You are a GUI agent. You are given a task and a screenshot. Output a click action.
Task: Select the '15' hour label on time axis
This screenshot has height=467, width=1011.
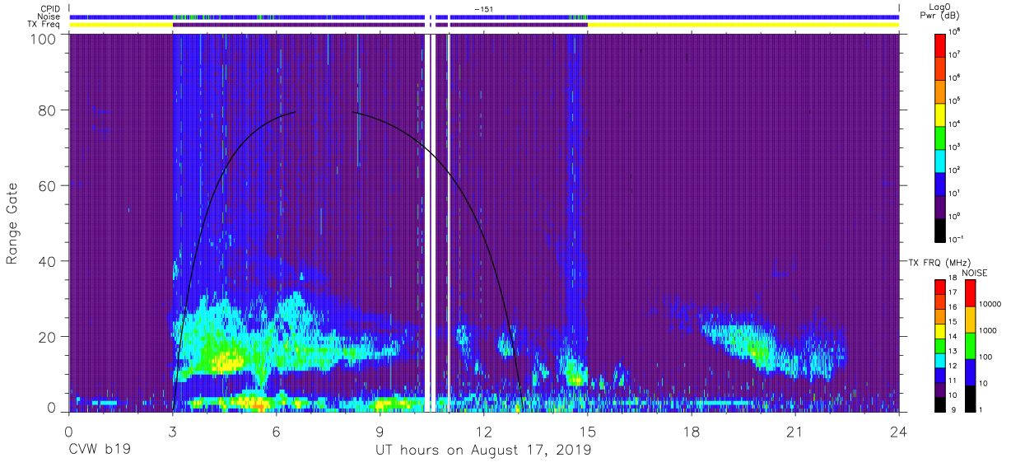pos(588,431)
